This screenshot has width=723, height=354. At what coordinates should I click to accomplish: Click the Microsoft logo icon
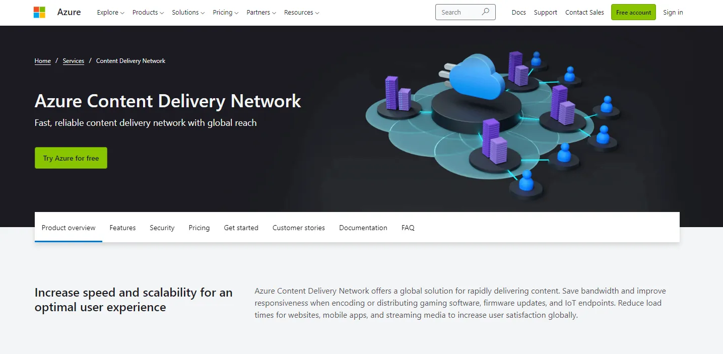click(39, 12)
